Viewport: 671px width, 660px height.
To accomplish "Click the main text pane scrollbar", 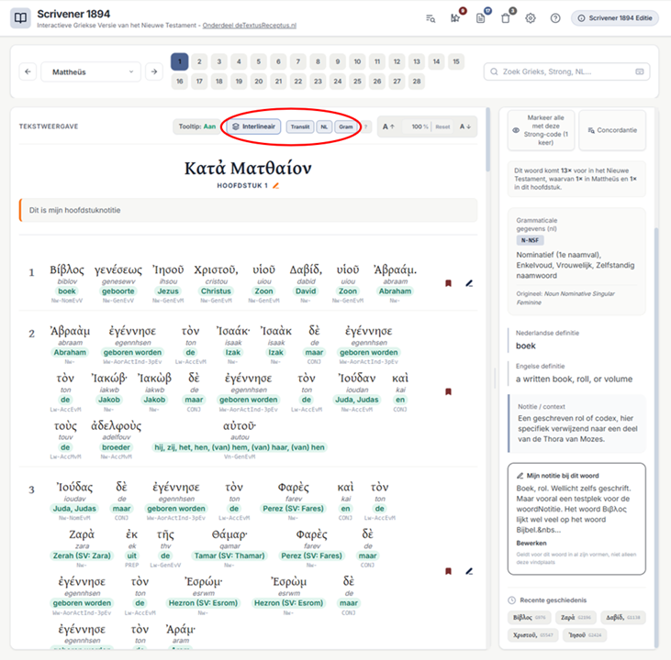I will click(x=487, y=139).
